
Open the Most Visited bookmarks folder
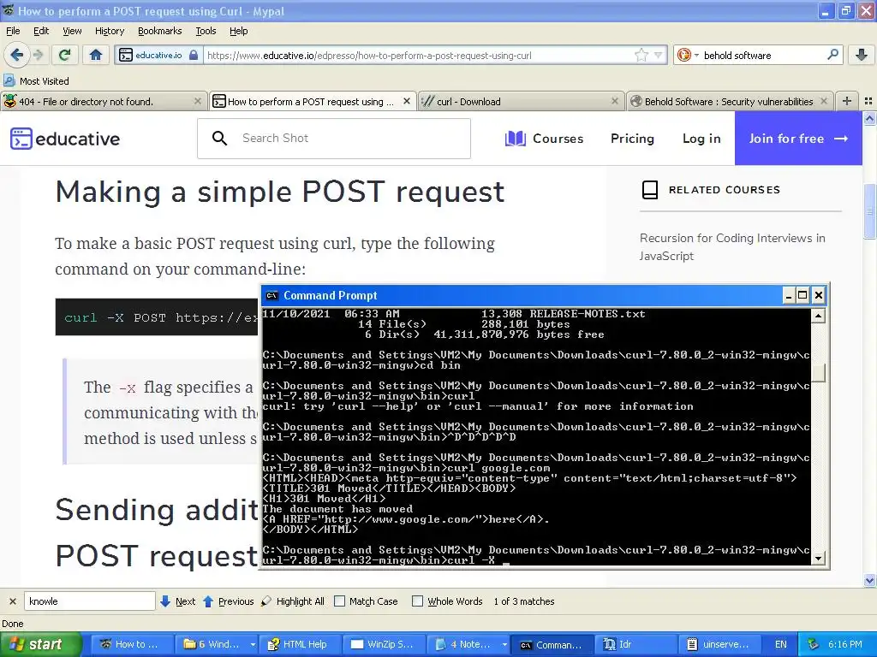pos(37,81)
